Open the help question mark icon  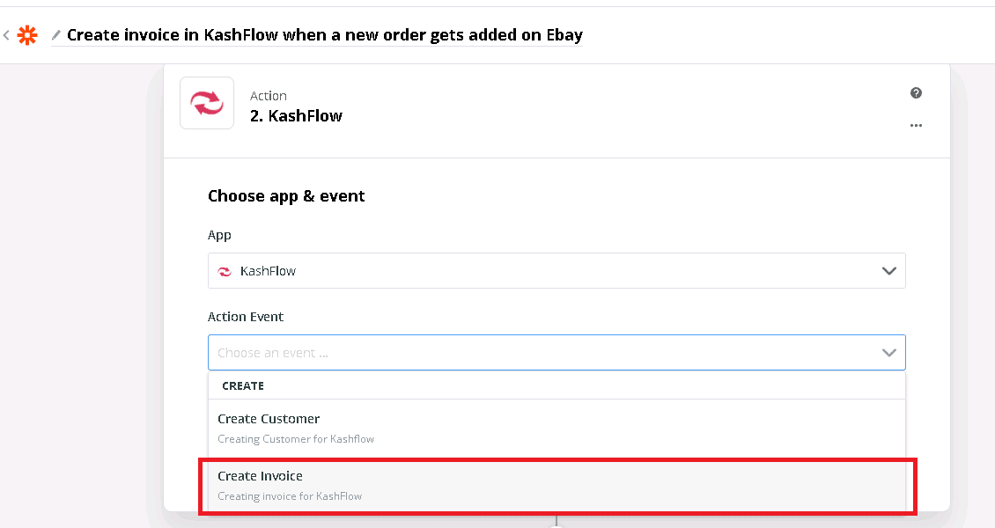tap(916, 93)
